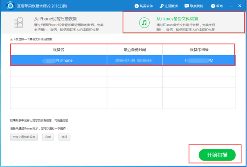Screen dimensions: 247x167
Task: Click 自定义添加数据库 button
Action: click(24, 137)
